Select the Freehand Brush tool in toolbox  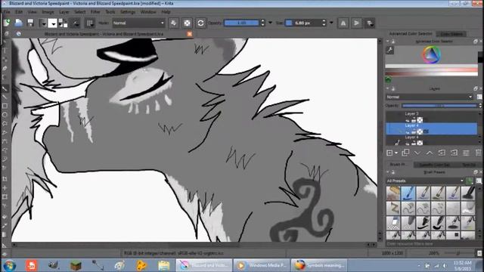(5, 88)
